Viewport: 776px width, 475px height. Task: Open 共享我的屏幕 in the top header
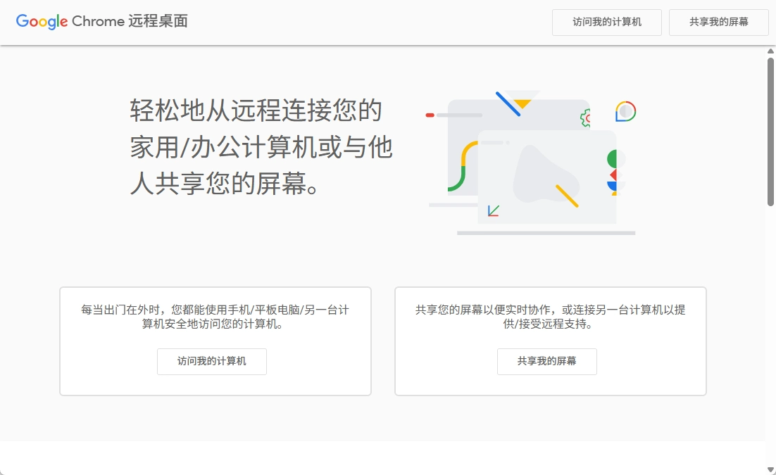coord(718,23)
